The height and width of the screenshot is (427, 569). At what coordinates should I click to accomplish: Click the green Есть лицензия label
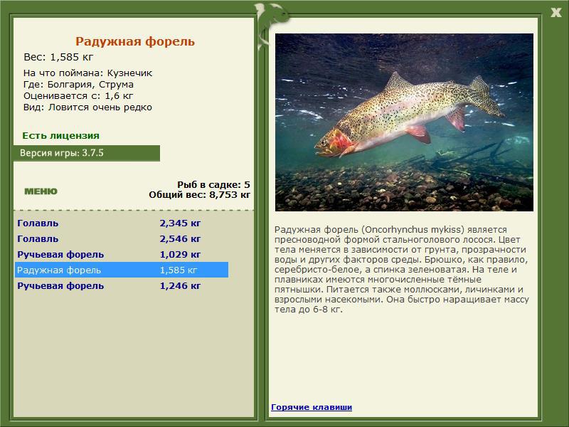[x=61, y=135]
